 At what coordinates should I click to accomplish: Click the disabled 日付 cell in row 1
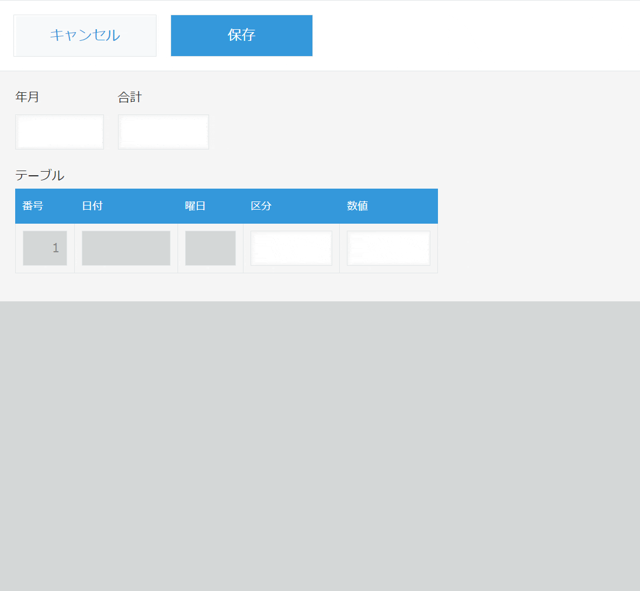[x=126, y=248]
